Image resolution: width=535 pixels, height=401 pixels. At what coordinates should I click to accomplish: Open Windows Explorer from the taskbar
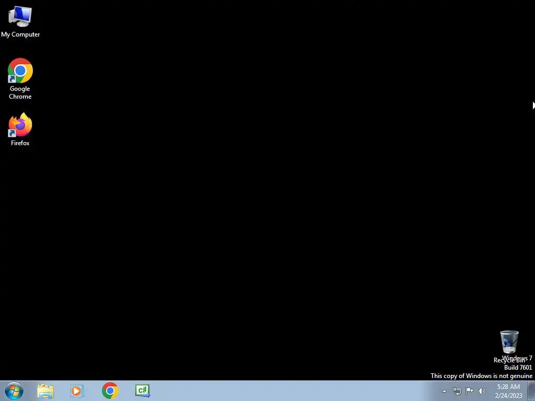click(45, 391)
